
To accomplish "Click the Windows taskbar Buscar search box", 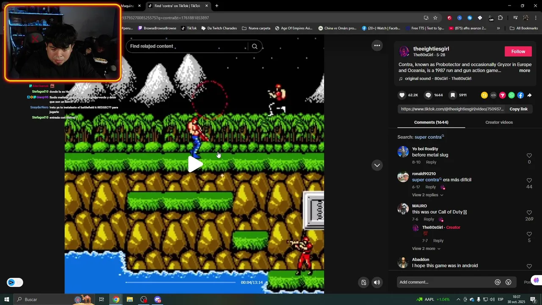I will pyautogui.click(x=54, y=299).
